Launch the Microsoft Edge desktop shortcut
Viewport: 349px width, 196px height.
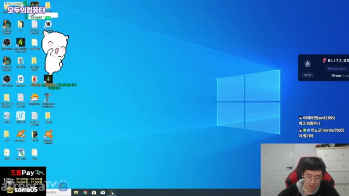point(21,79)
